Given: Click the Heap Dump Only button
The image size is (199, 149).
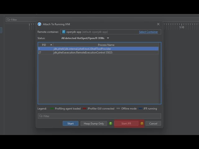Looking at the screenshot, I should coord(94,124).
